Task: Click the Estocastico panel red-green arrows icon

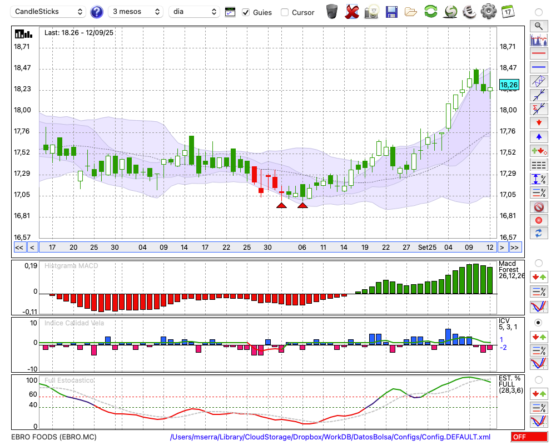Action: (x=539, y=394)
